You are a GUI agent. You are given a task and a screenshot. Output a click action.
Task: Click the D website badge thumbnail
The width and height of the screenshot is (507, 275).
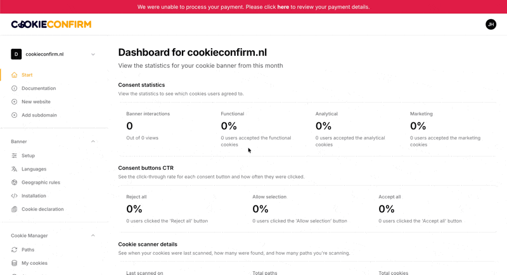[x=16, y=54]
